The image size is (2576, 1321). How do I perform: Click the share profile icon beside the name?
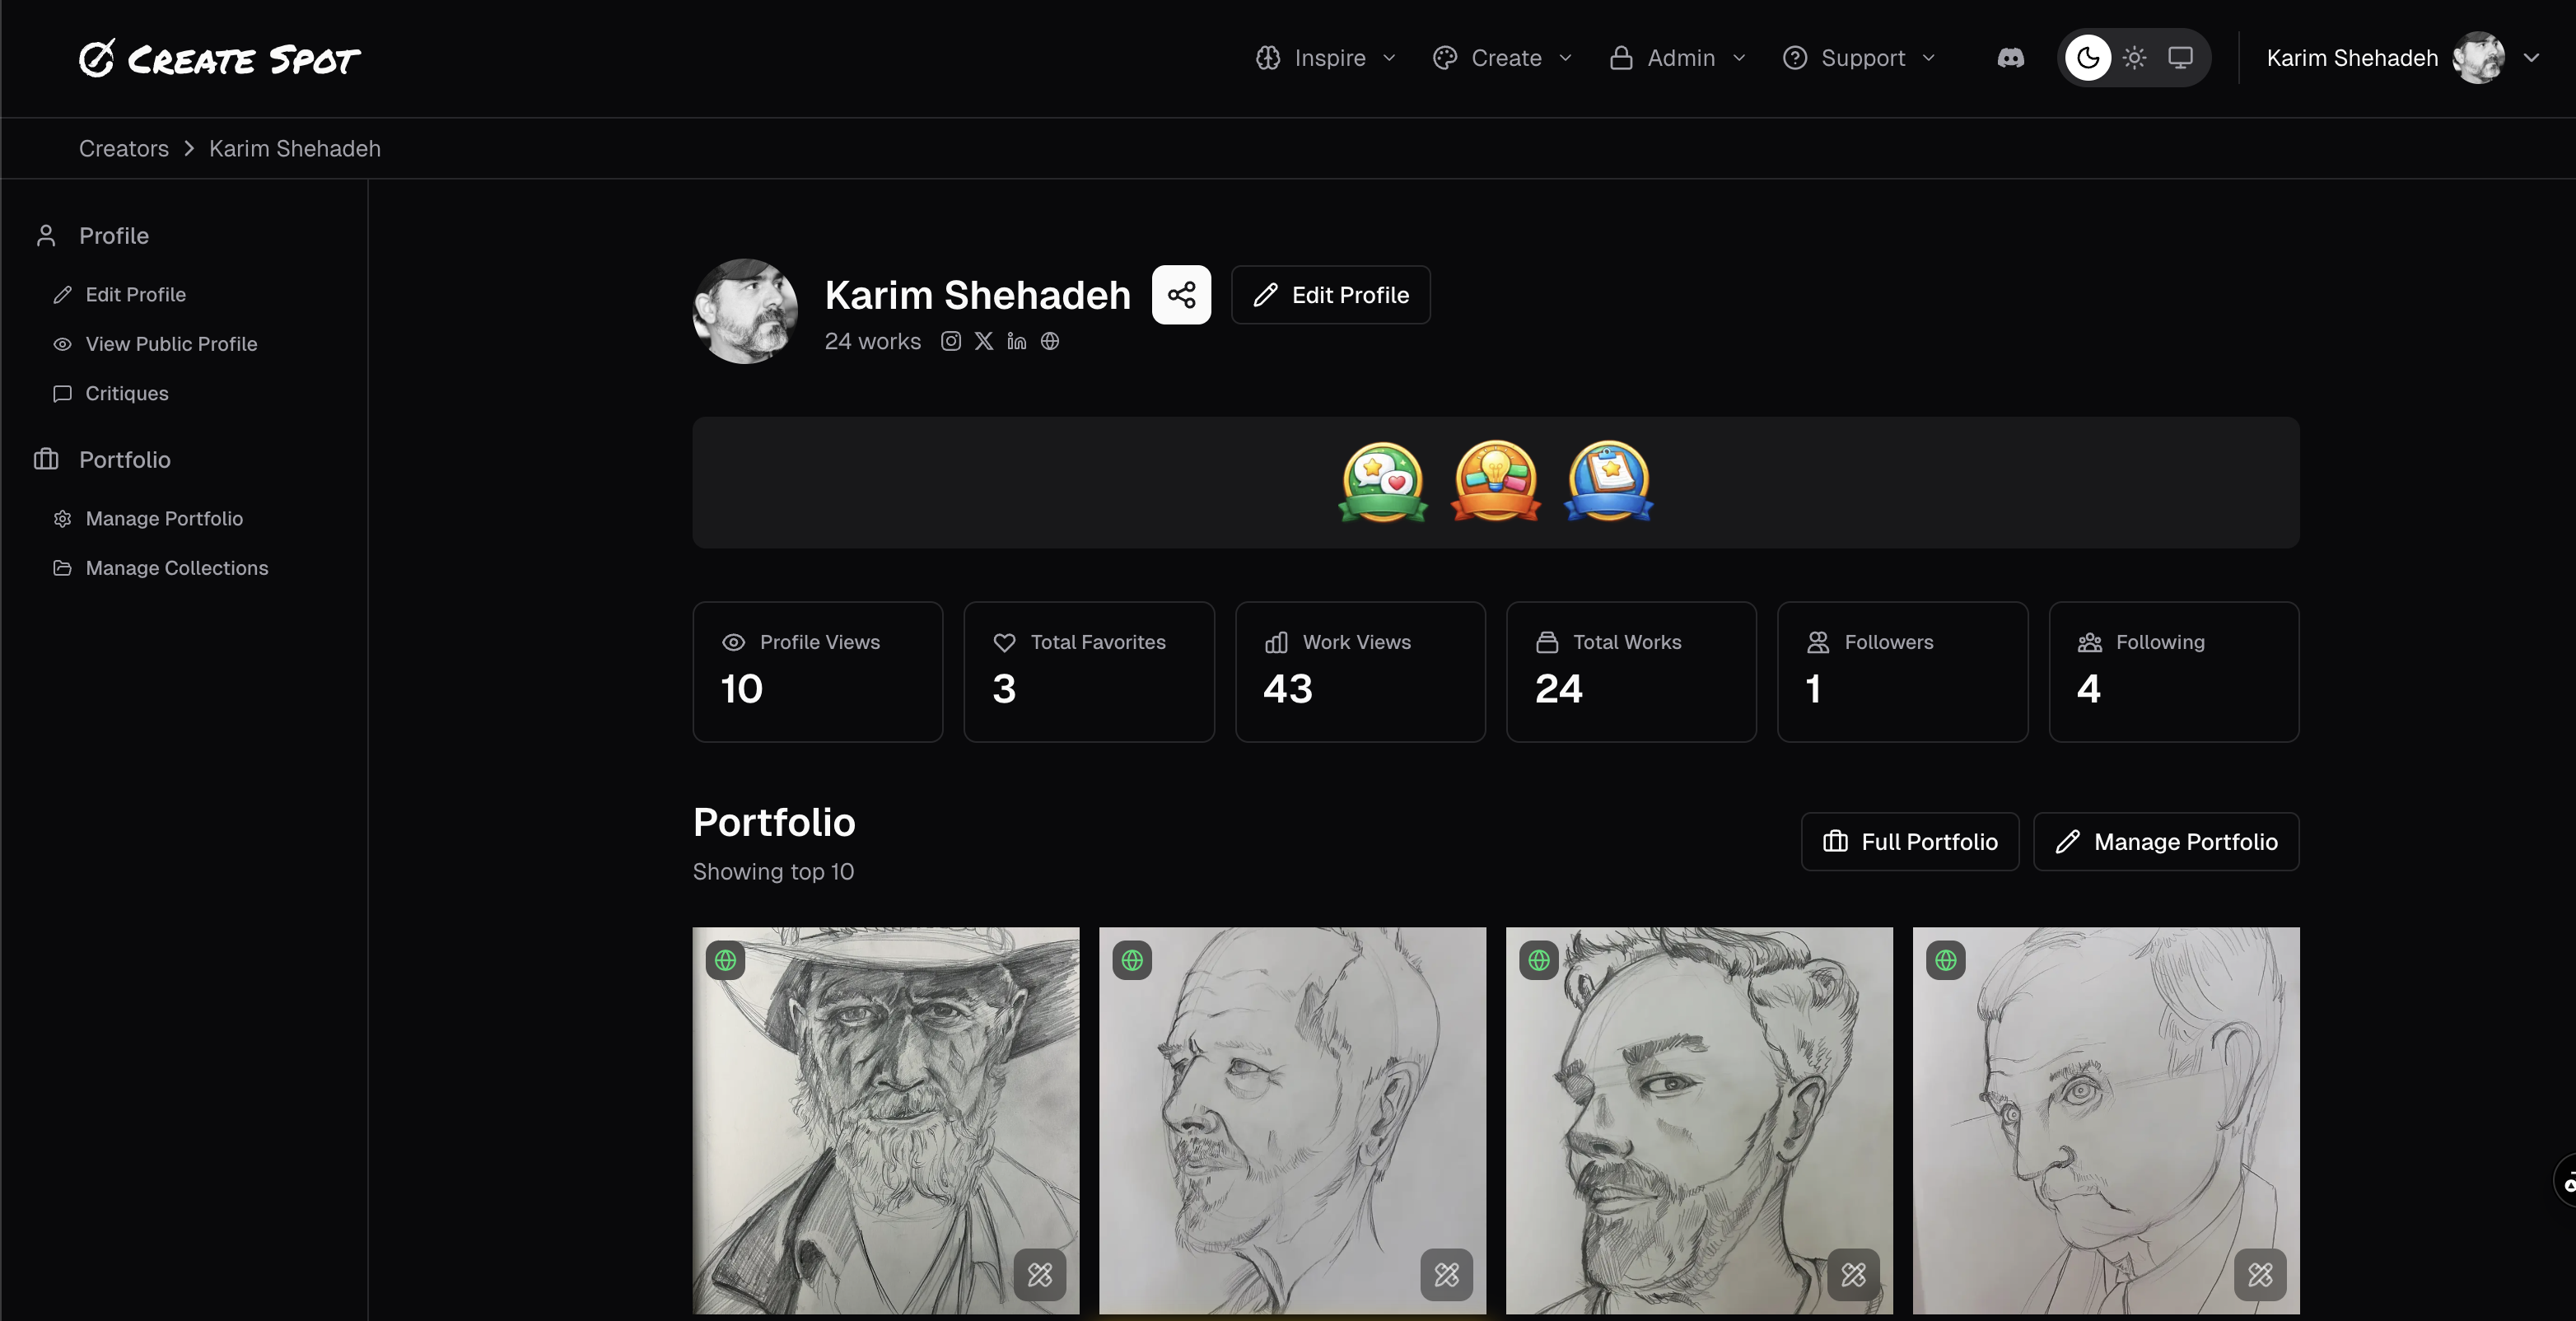tap(1181, 295)
